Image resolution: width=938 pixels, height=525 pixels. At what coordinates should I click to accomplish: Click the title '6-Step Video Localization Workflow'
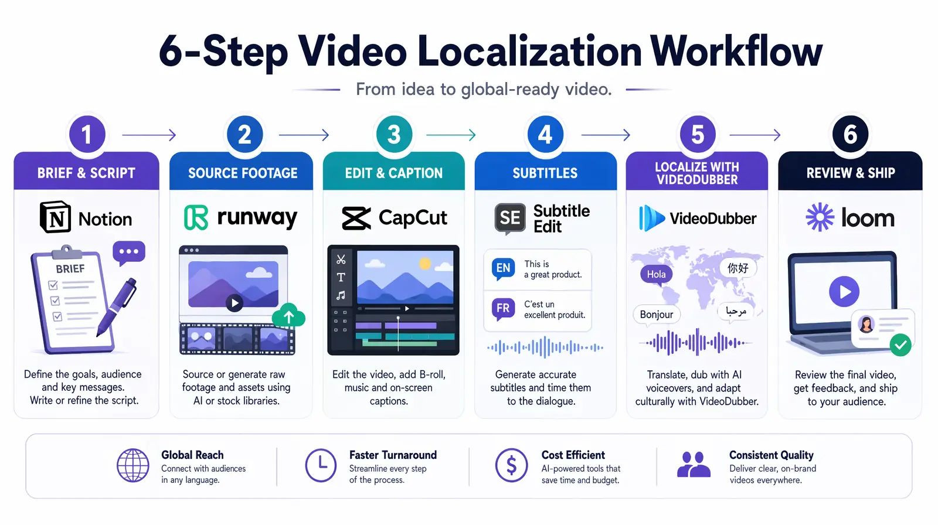click(491, 52)
